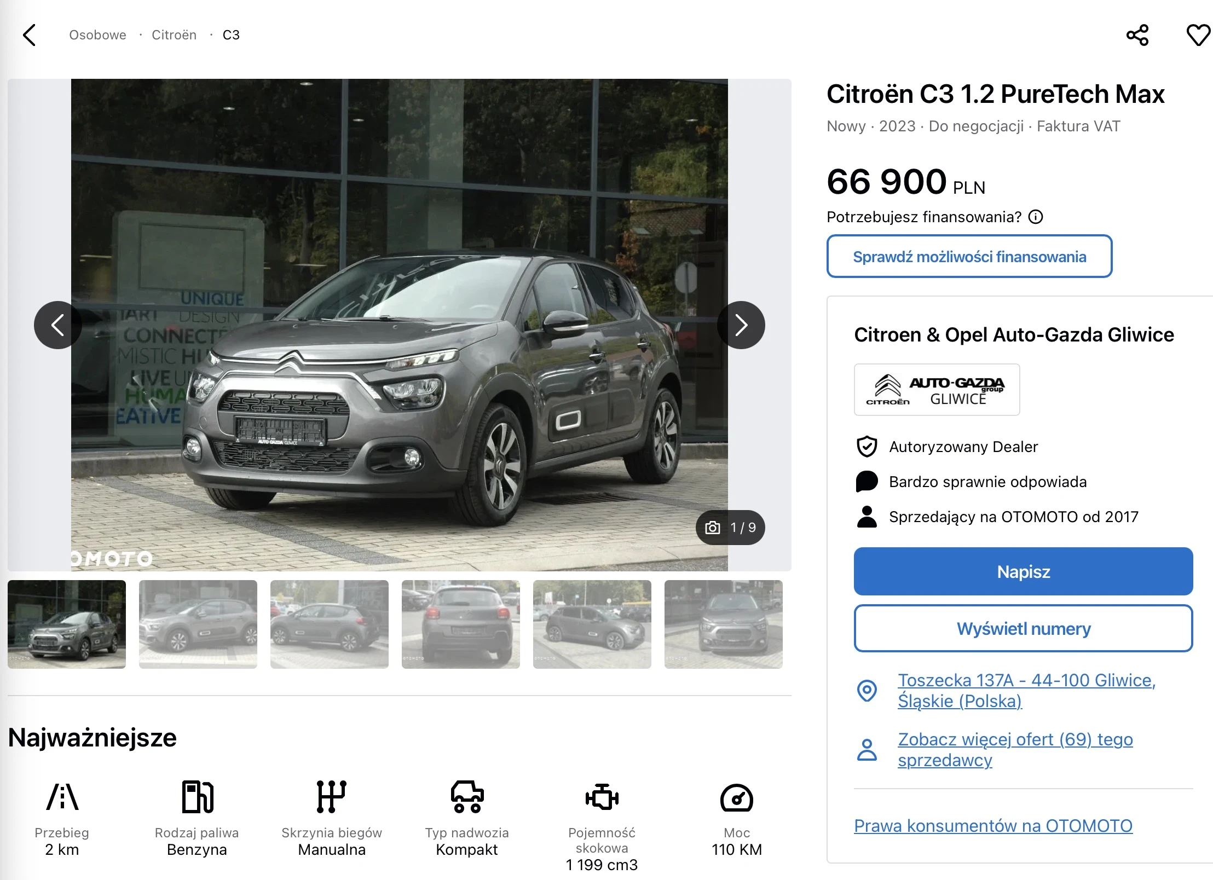Open the Osobowe breadcrumb
The height and width of the screenshot is (880, 1213).
click(97, 35)
